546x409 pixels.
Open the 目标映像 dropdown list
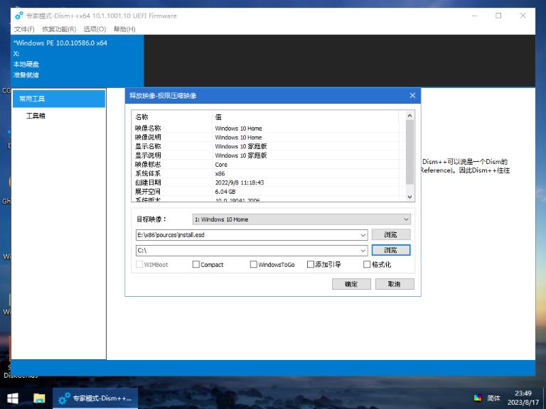point(301,219)
